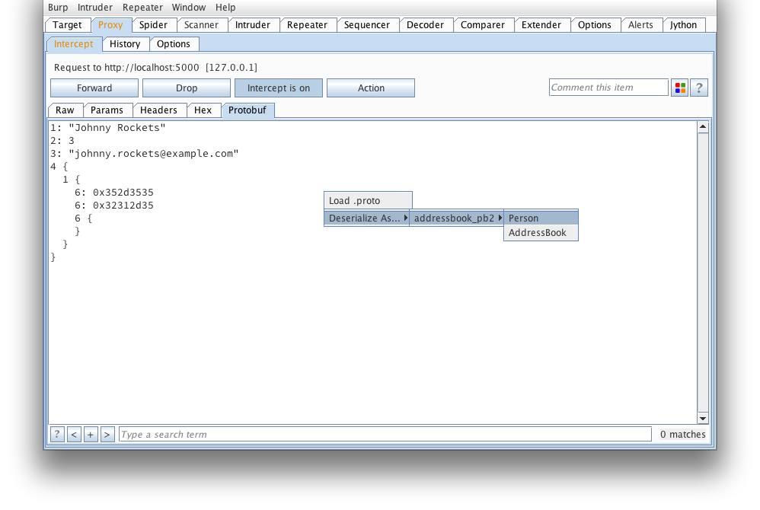Click the search term input field
Screen dimensions: 760x510
[x=385, y=435]
